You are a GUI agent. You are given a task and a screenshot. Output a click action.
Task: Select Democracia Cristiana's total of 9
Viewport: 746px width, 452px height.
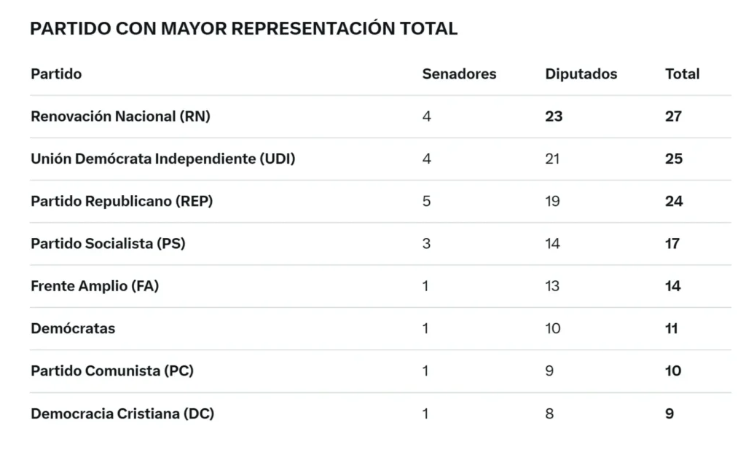click(x=670, y=414)
